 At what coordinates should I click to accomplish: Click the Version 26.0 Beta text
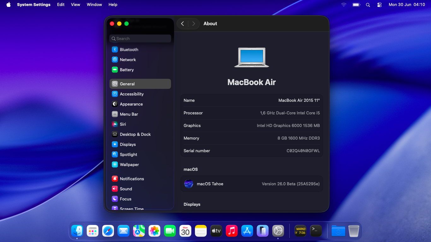pyautogui.click(x=291, y=184)
